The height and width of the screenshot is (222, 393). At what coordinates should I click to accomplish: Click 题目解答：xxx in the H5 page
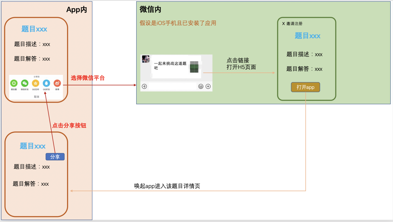coord(304,69)
